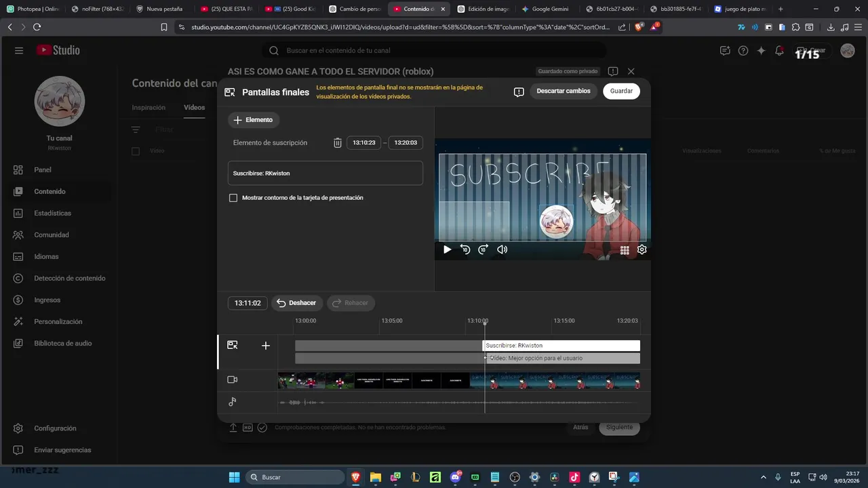The height and width of the screenshot is (488, 868).
Task: Delete the subscription element with trash icon
Action: coord(338,143)
